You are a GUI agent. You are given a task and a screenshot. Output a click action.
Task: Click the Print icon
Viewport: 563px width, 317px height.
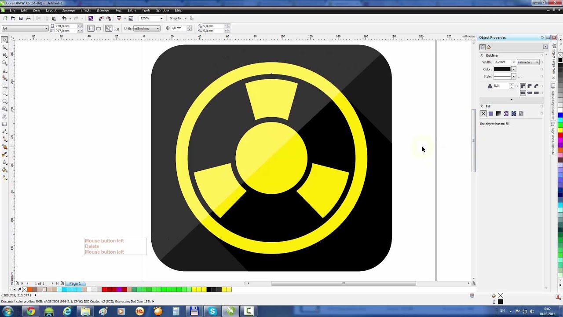[x=29, y=18]
